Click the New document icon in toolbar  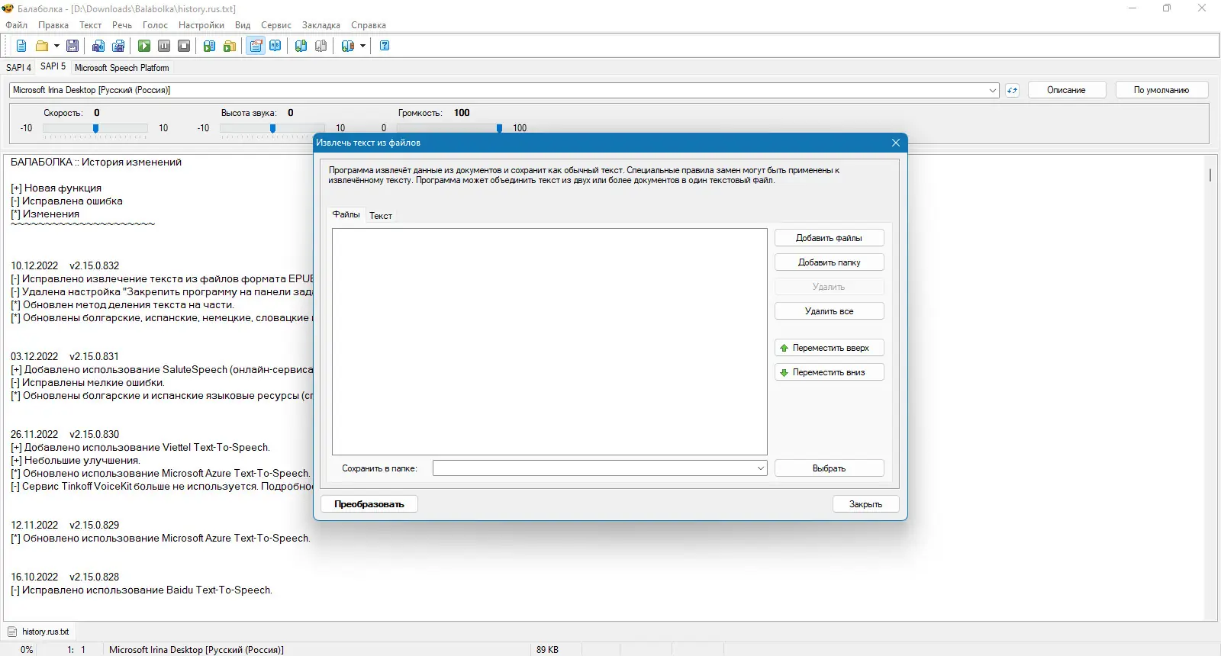click(x=21, y=46)
